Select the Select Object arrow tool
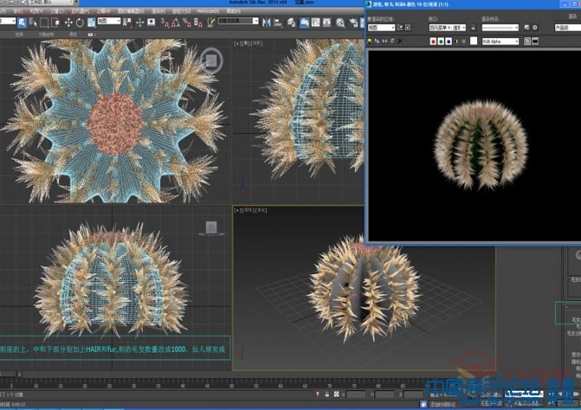The width and height of the screenshot is (581, 410). (22, 23)
